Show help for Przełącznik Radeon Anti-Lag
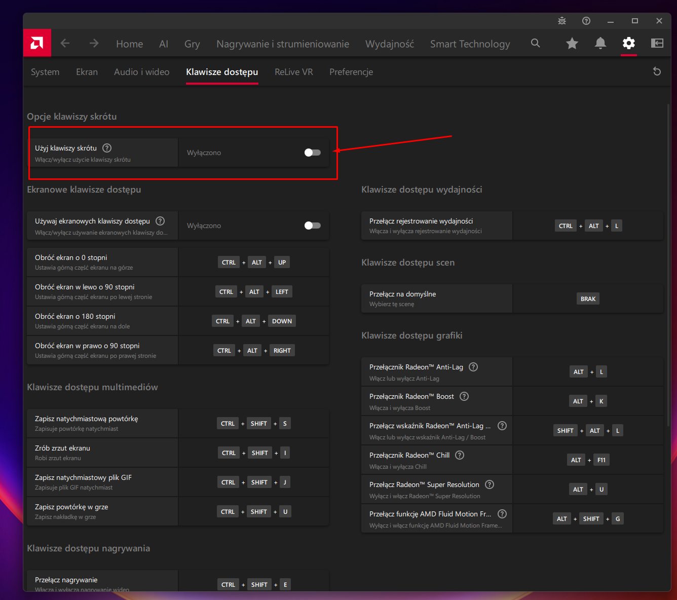Screen dimensions: 677x600 coord(473,367)
